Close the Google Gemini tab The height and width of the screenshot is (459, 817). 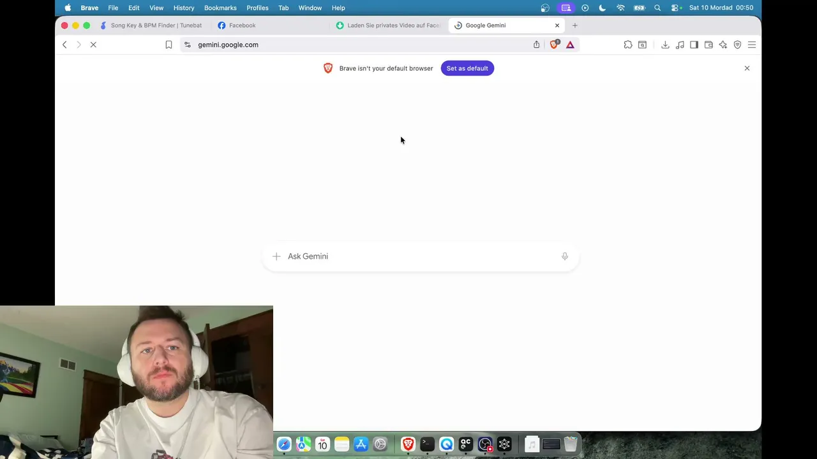[x=557, y=25]
